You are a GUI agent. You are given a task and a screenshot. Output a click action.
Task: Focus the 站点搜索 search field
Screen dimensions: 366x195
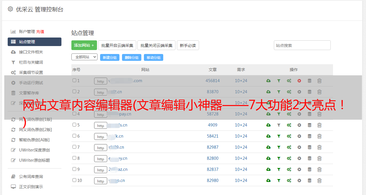(x=302, y=45)
